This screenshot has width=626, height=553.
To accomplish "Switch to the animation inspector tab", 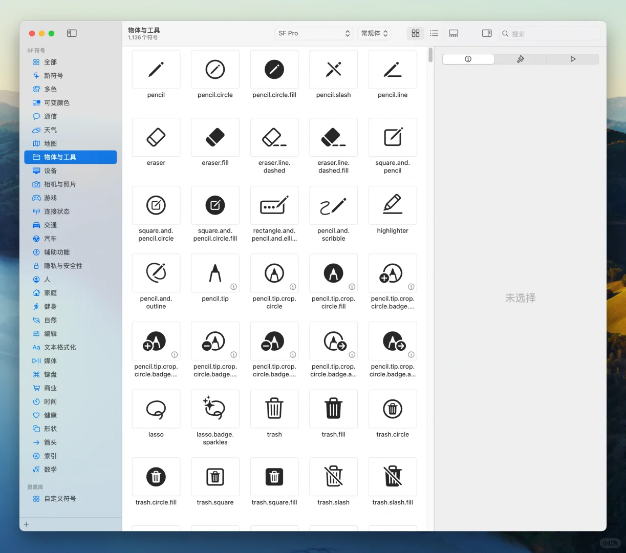I will tap(573, 59).
